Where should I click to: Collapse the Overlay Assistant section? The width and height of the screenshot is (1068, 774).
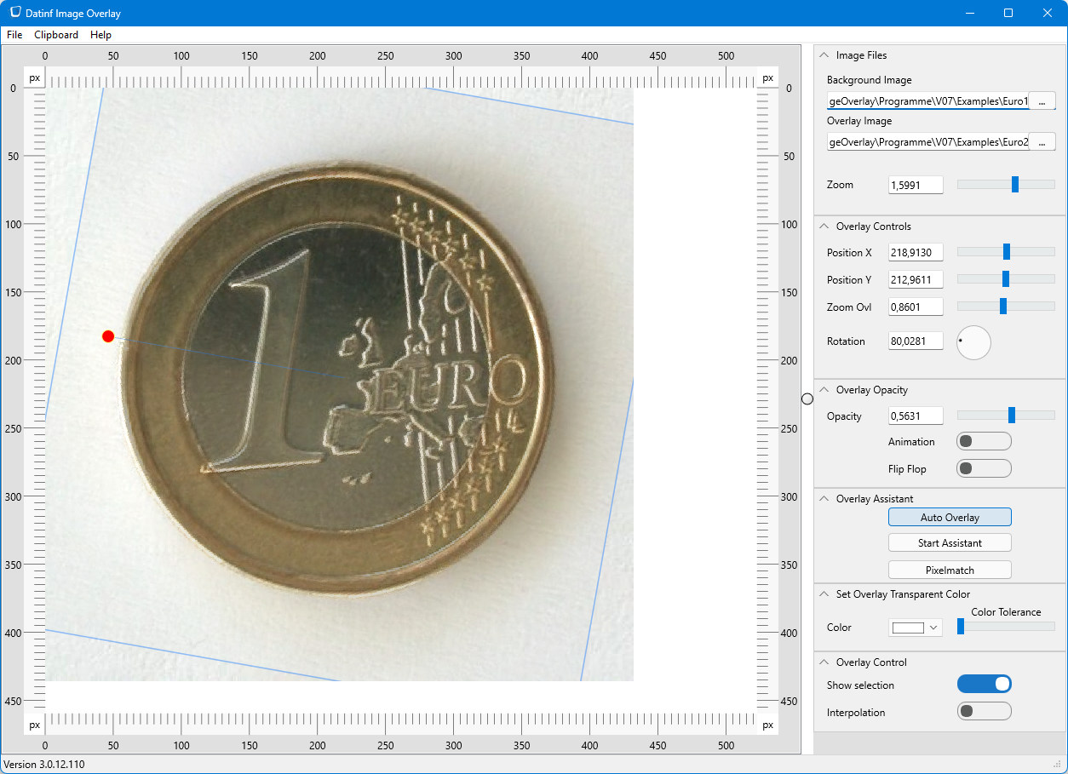(824, 498)
